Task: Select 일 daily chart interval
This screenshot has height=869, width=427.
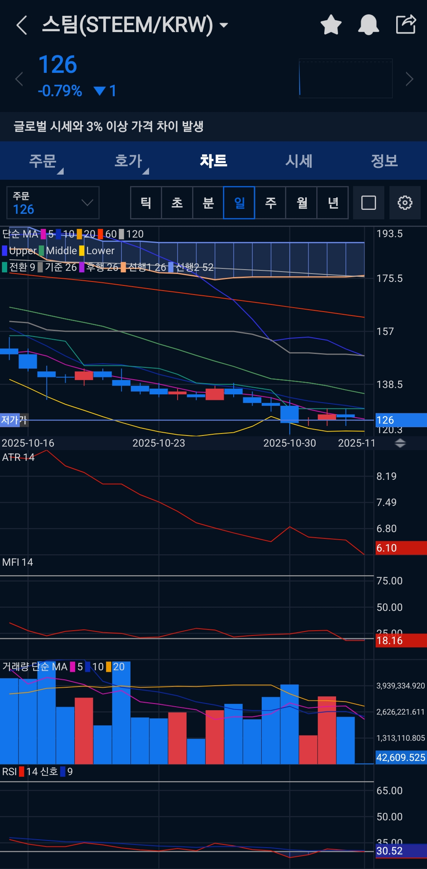Action: tap(239, 203)
